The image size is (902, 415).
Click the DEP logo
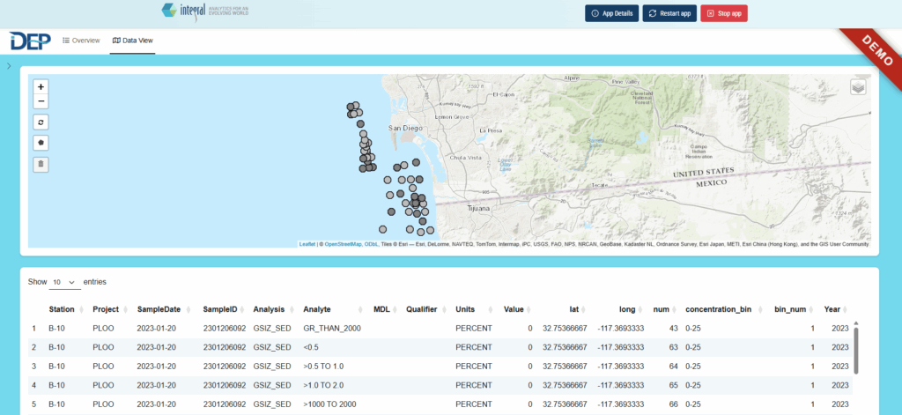click(x=30, y=41)
